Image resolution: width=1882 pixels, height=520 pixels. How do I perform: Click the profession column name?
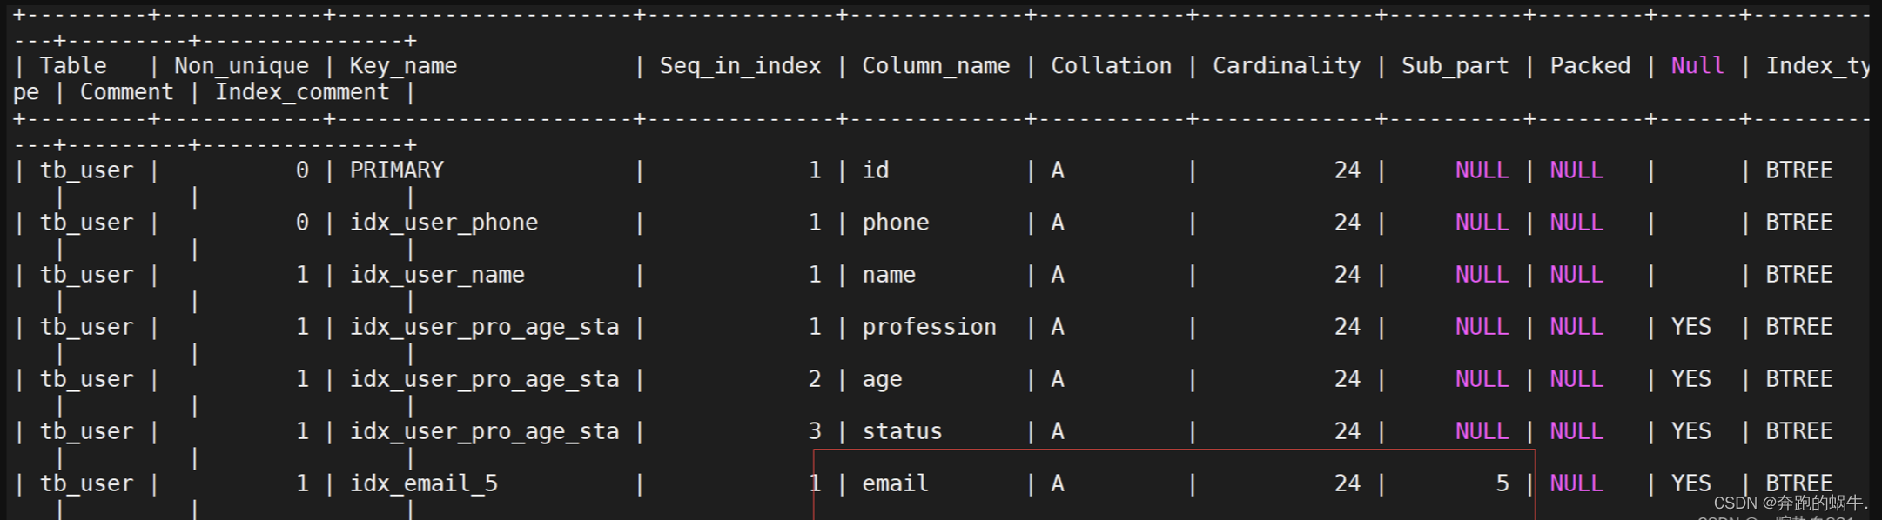point(929,327)
